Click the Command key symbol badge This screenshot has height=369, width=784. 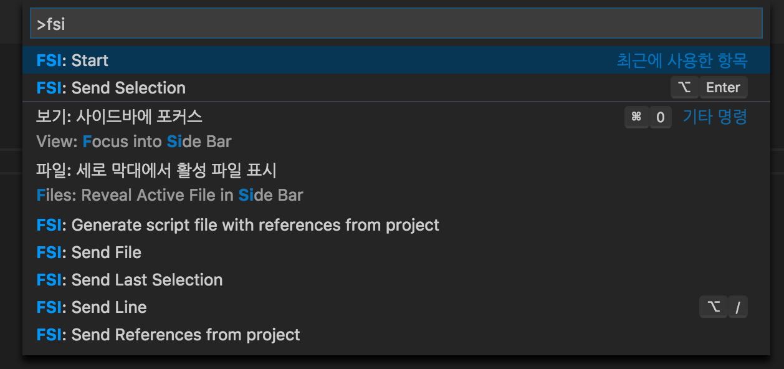(636, 117)
